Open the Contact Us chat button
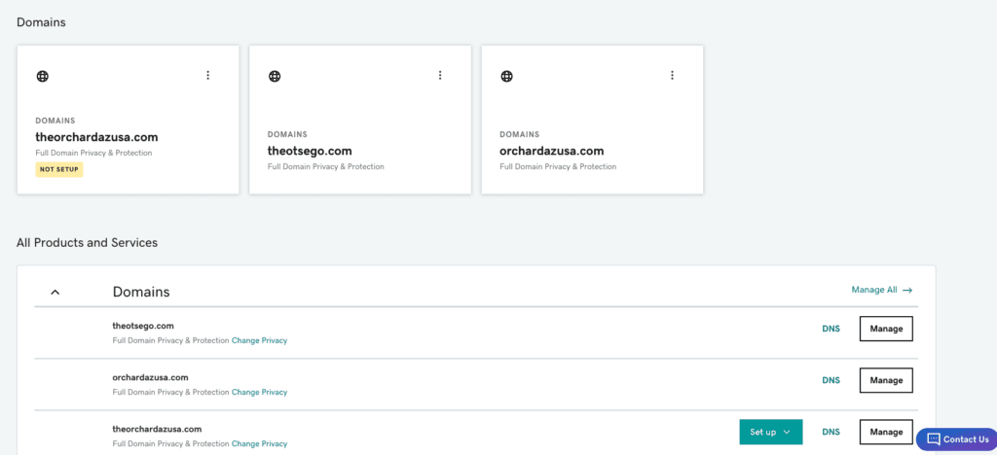997x455 pixels. click(957, 439)
